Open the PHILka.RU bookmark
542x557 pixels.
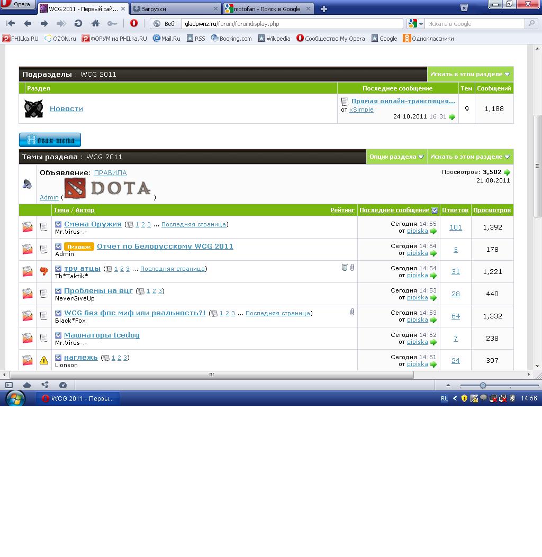click(20, 39)
